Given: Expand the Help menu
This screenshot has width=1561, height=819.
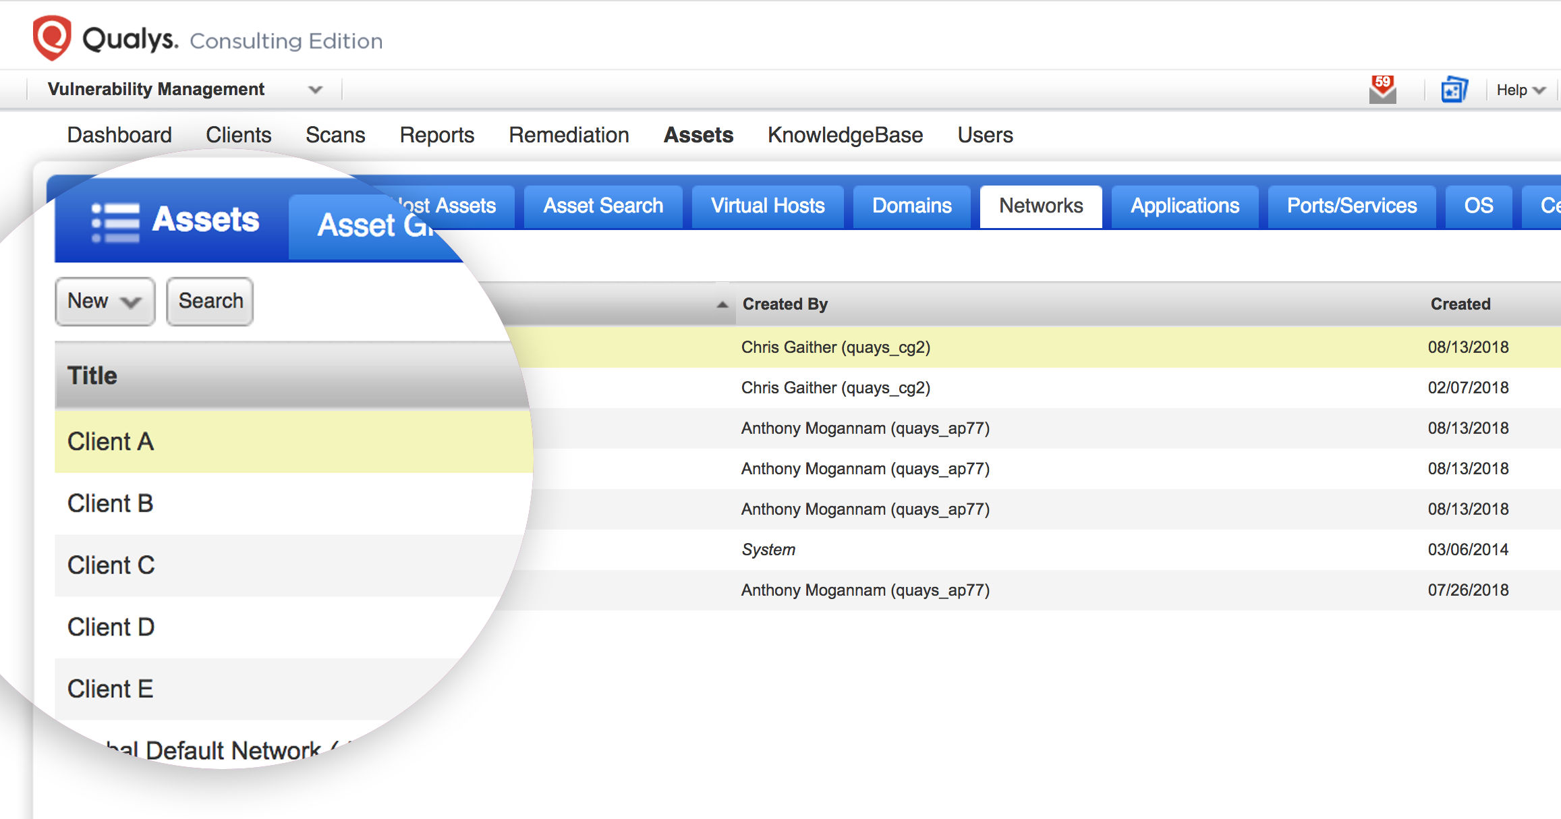Looking at the screenshot, I should click(x=1519, y=88).
